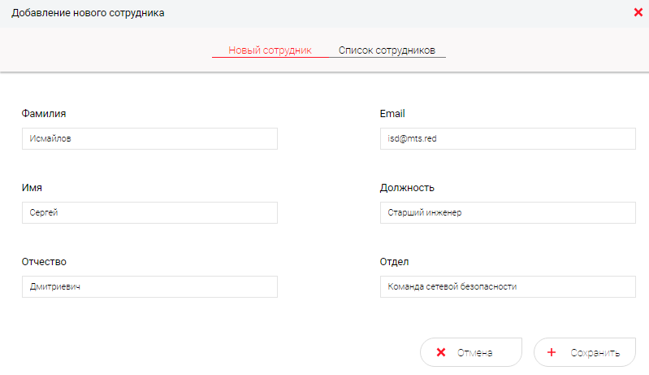Click the Email field with isd@mts.red
The height and width of the screenshot is (375, 649).
(507, 138)
